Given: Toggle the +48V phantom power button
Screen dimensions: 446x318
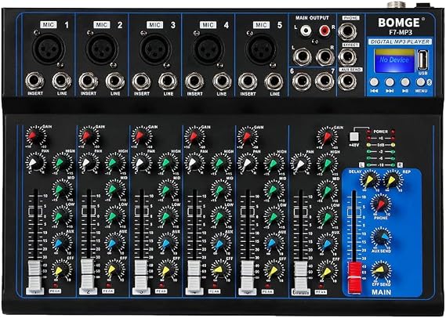Looking at the screenshot, I should (x=354, y=137).
